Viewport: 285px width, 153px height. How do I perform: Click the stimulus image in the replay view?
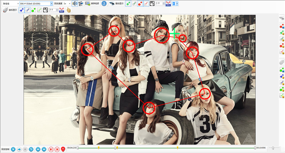click(x=140, y=80)
